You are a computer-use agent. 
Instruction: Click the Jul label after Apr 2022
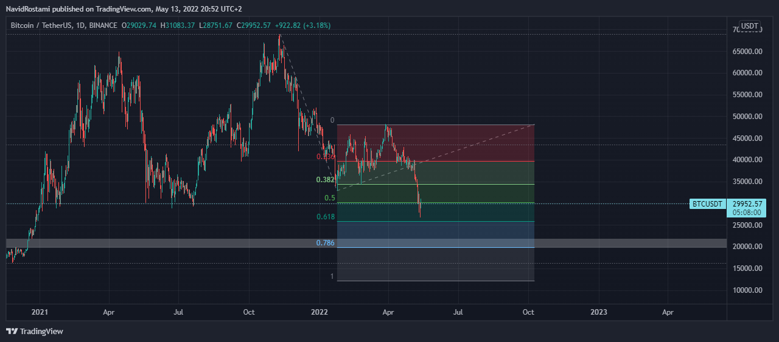pos(458,312)
